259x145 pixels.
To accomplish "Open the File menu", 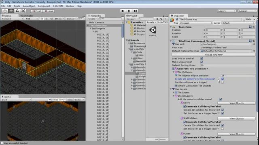I will pos(3,6).
